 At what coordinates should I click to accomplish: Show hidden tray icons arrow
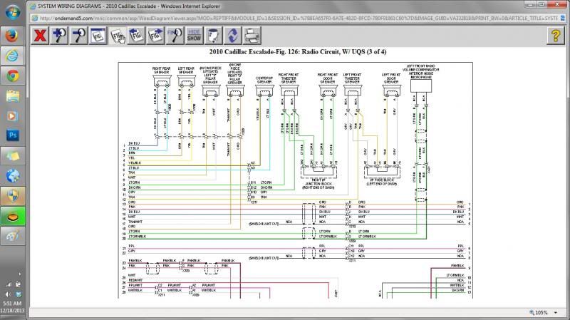19,274
